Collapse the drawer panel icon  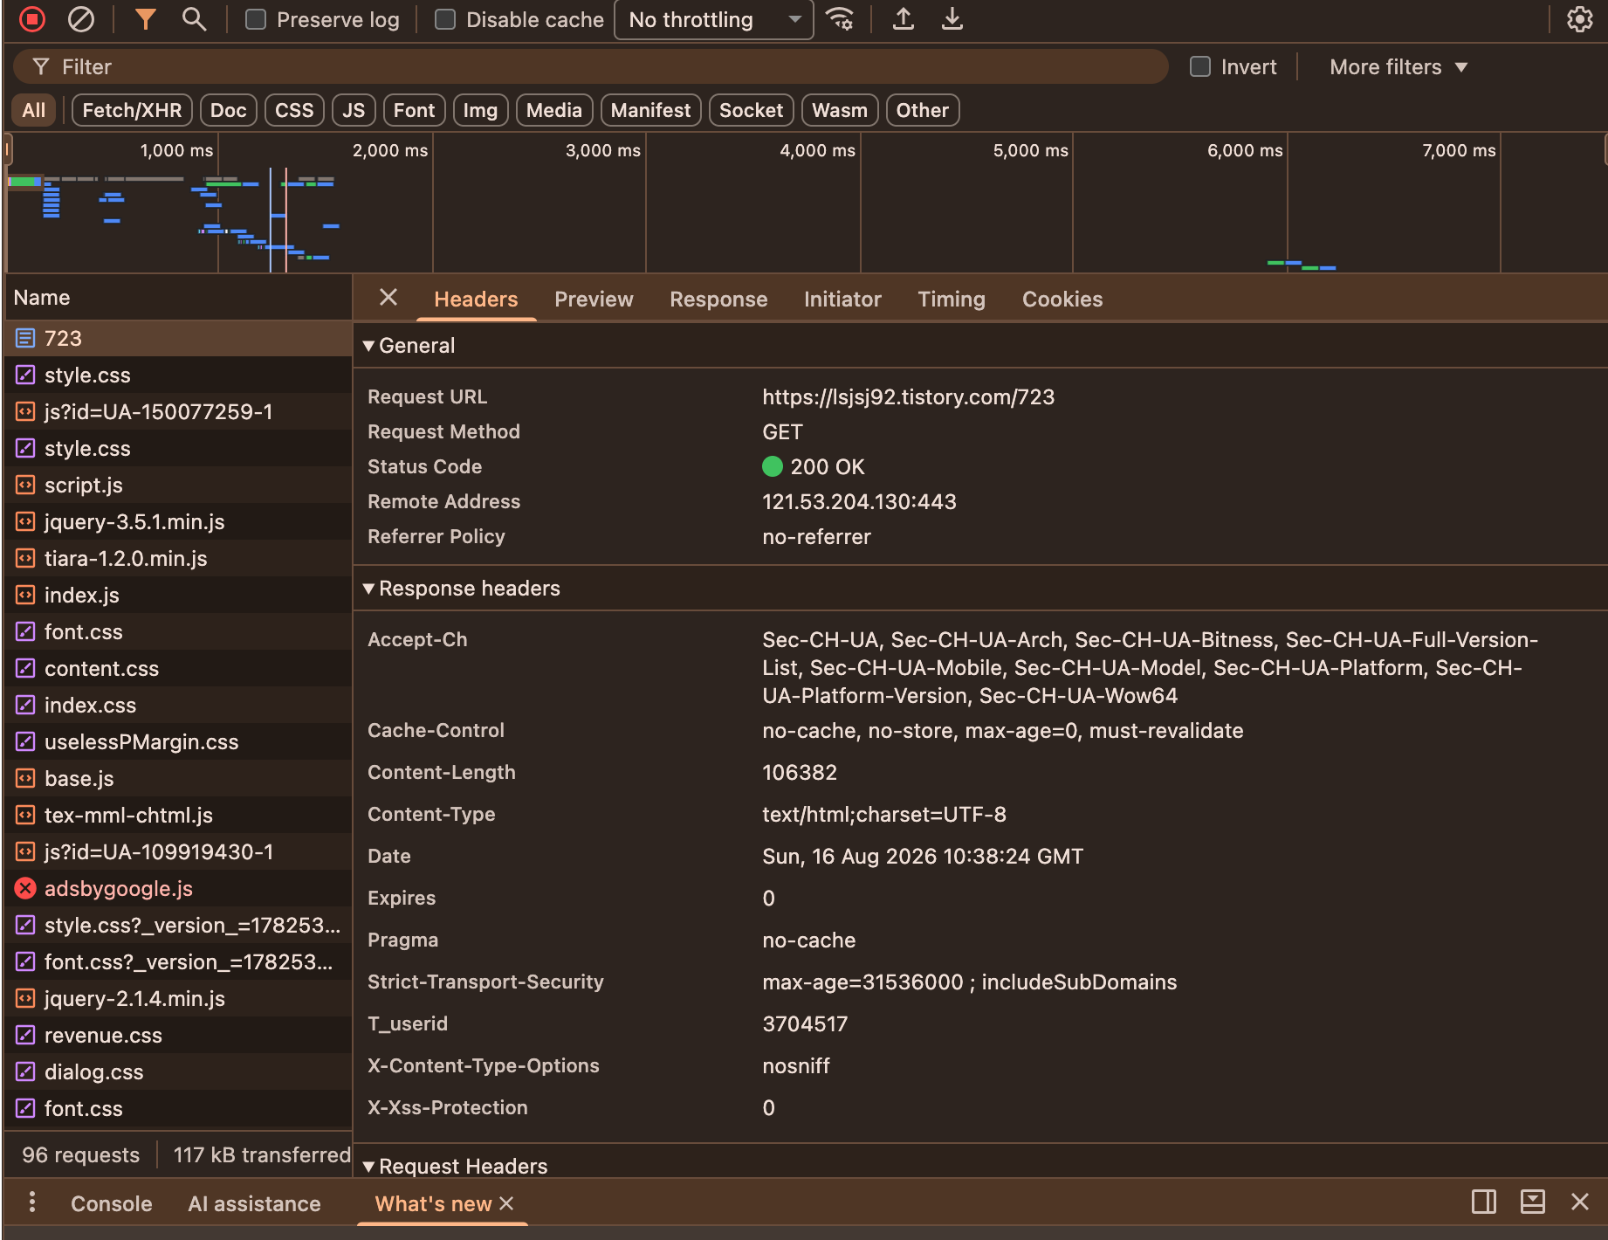pyautogui.click(x=1533, y=1202)
